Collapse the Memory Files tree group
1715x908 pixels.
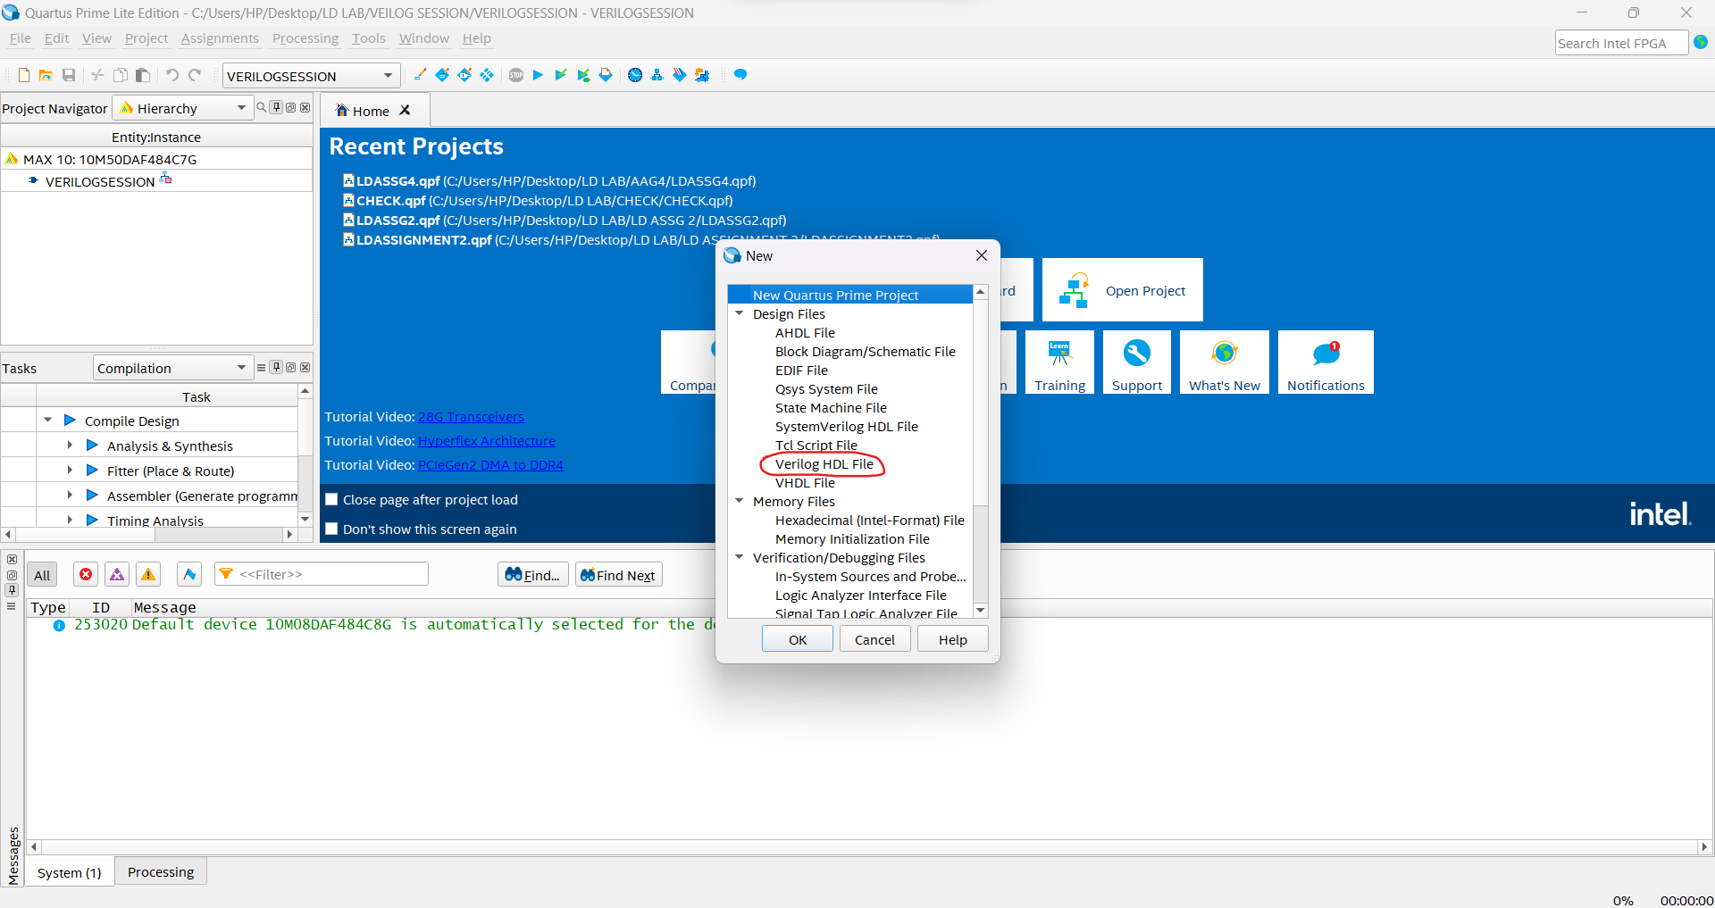739,501
